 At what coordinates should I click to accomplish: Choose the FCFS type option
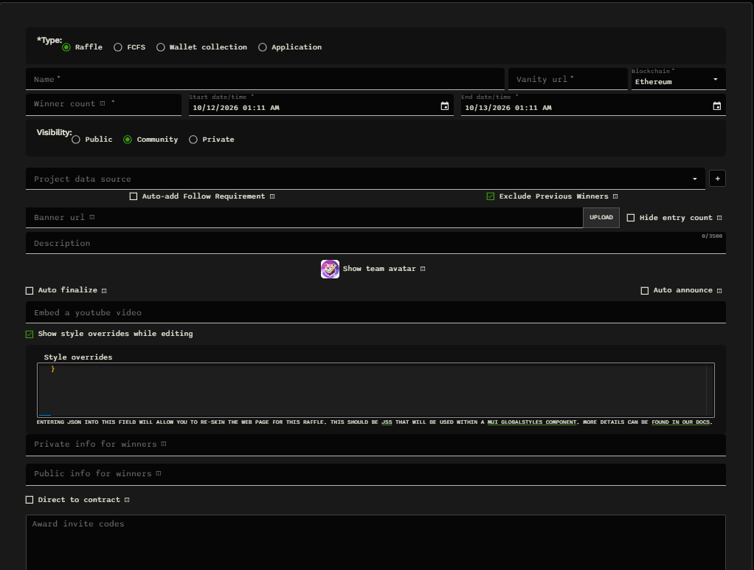(x=118, y=47)
